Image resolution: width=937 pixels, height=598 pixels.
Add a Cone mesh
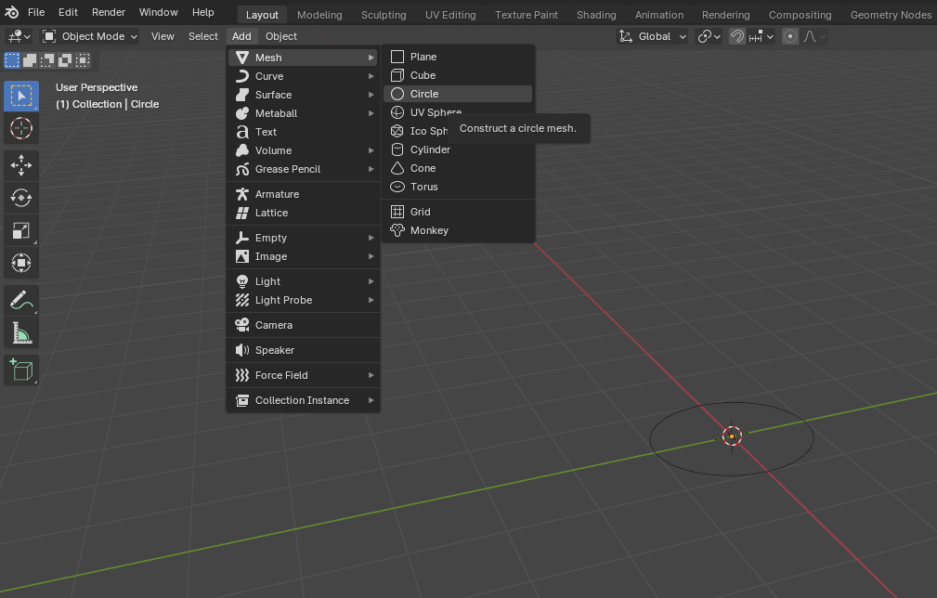tap(458, 168)
